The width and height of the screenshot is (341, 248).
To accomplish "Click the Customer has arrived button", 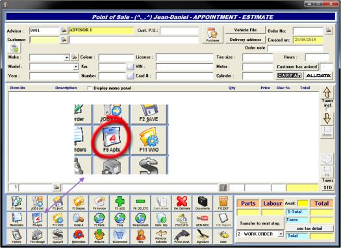I will (x=297, y=66).
